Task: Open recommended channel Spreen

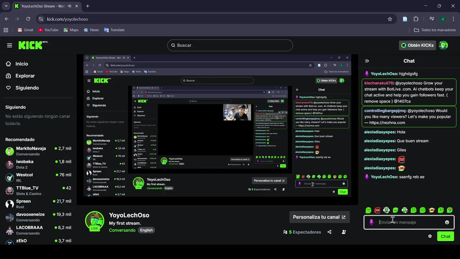Action: click(38, 204)
